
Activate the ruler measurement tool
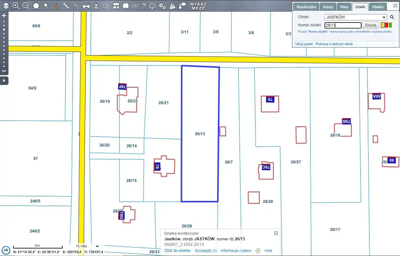pos(66,6)
